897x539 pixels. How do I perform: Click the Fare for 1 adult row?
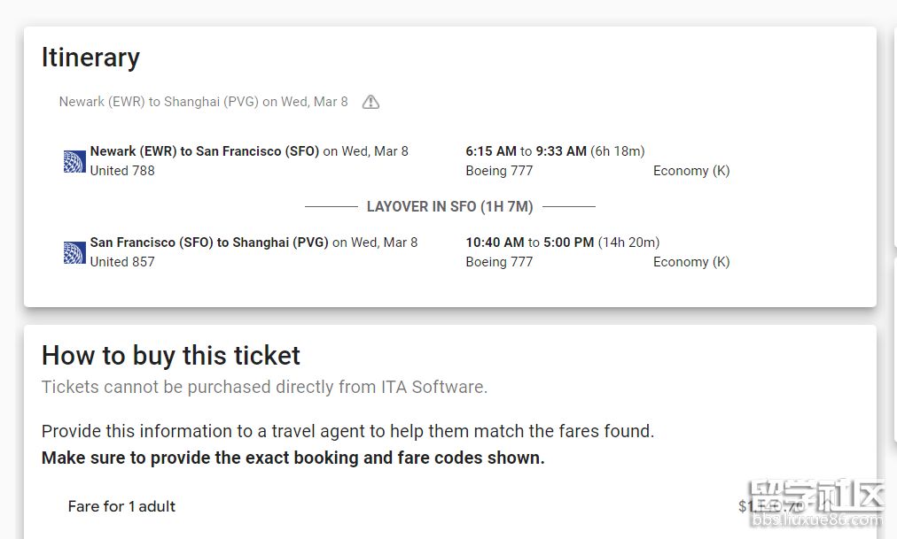click(121, 506)
